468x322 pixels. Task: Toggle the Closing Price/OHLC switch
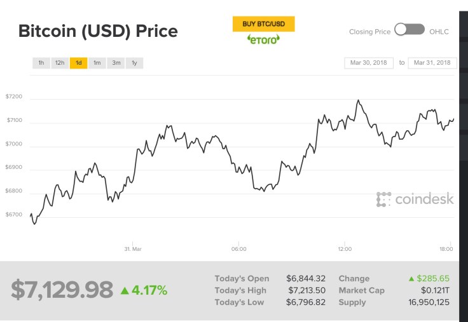pyautogui.click(x=410, y=29)
